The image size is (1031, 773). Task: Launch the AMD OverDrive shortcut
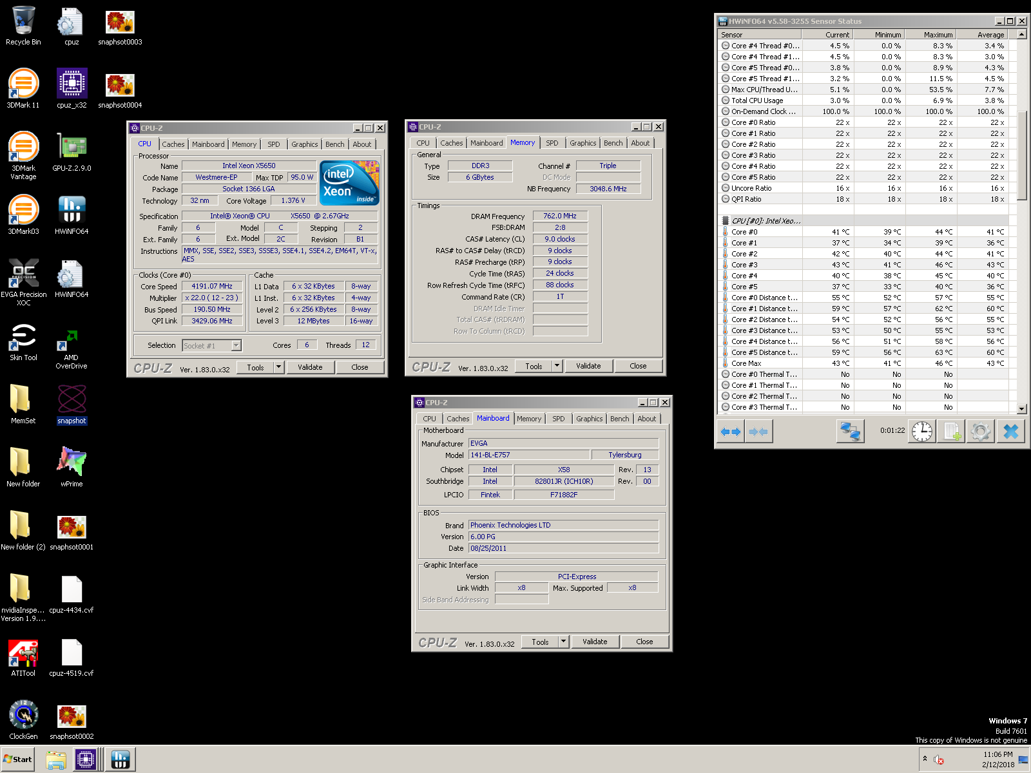click(72, 348)
